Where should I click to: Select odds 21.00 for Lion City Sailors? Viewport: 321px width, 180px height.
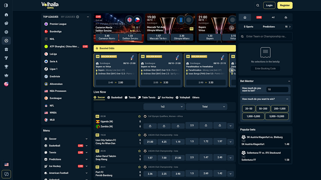click(x=150, y=142)
